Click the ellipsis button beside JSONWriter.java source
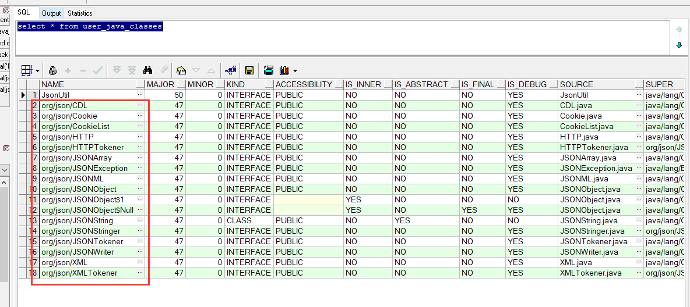The image size is (690, 307). (639, 252)
